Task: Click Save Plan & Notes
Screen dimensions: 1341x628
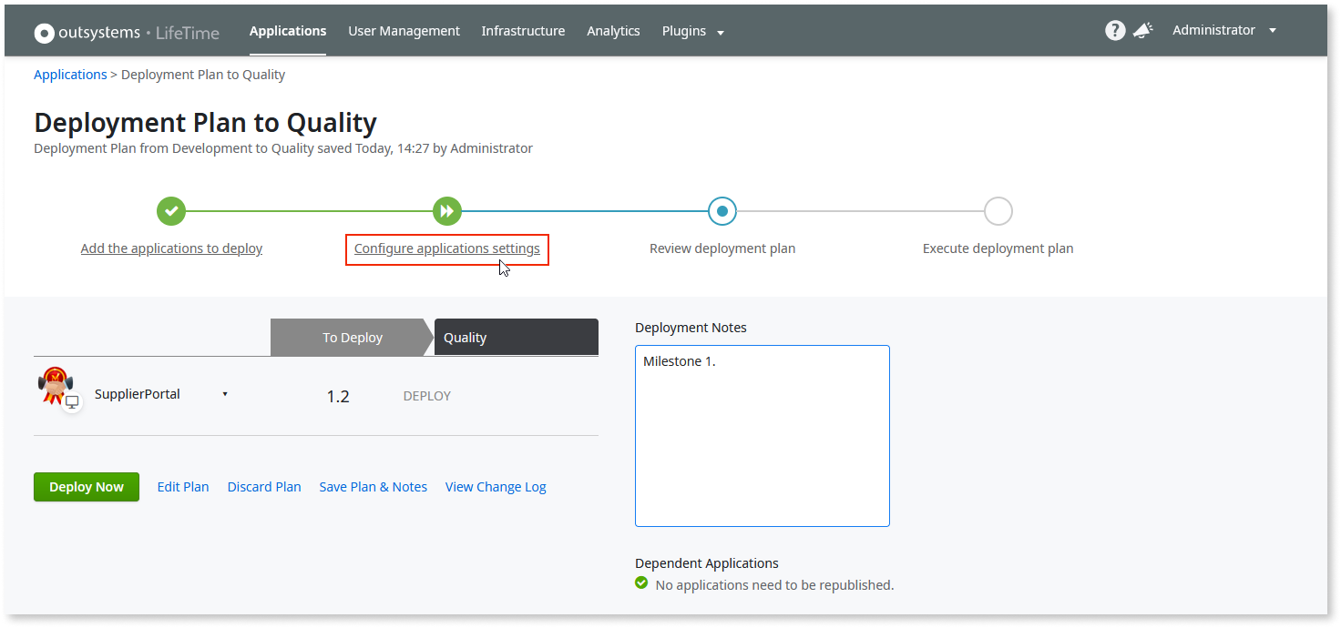Action: point(373,486)
